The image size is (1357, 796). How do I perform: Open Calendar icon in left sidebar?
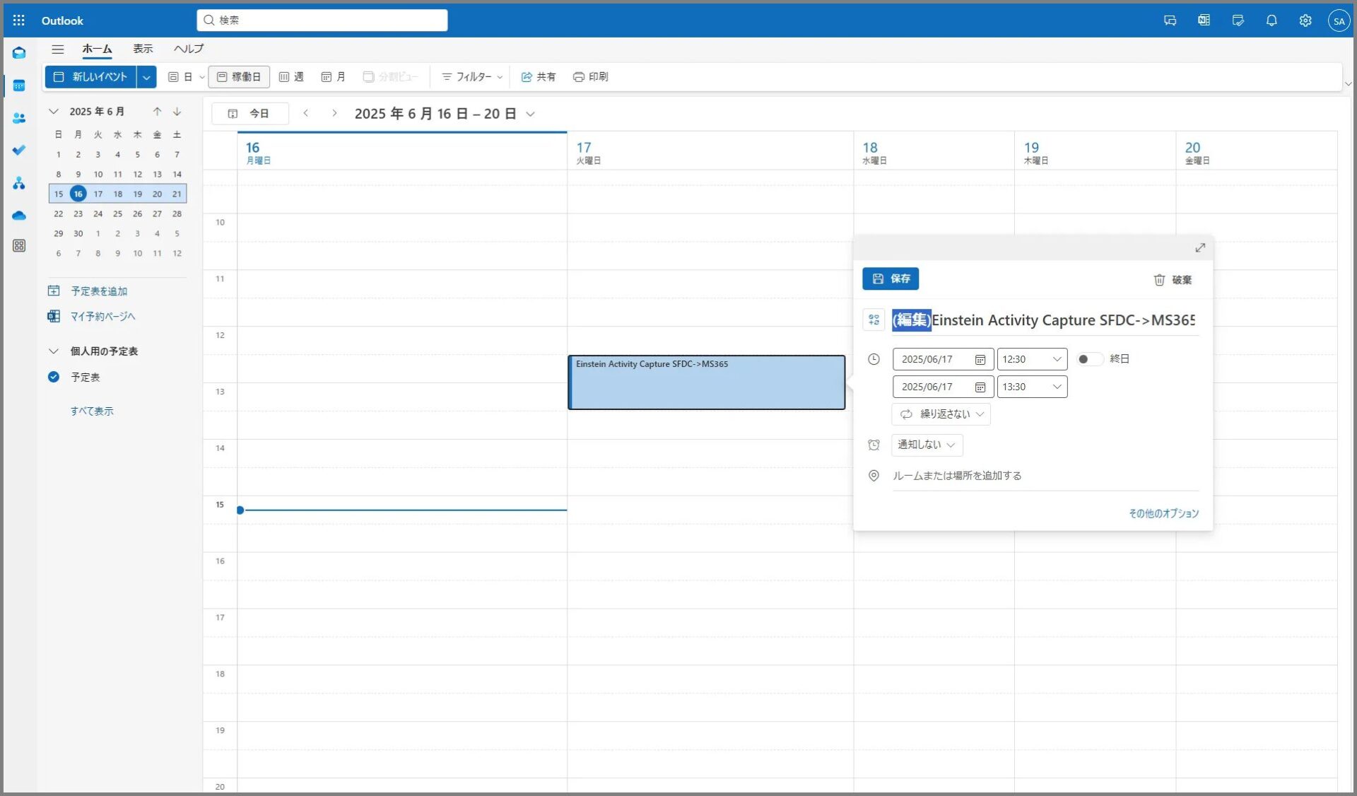tap(19, 86)
